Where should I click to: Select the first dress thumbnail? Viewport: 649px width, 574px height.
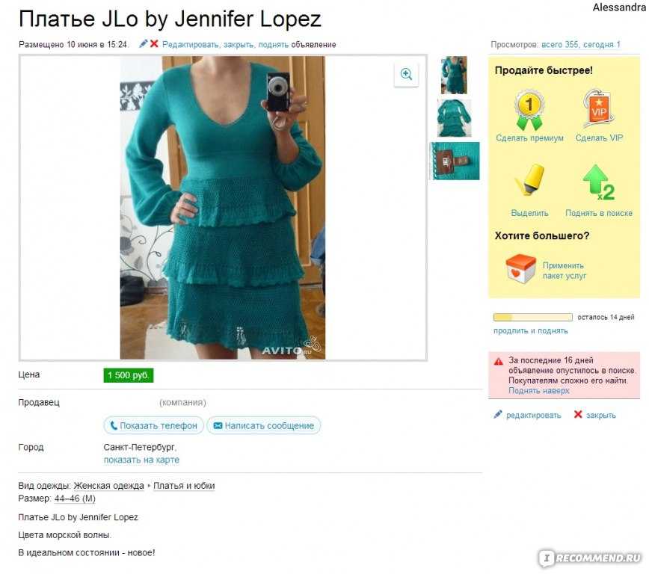[x=454, y=75]
